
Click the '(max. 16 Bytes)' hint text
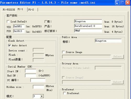pos(114,26)
